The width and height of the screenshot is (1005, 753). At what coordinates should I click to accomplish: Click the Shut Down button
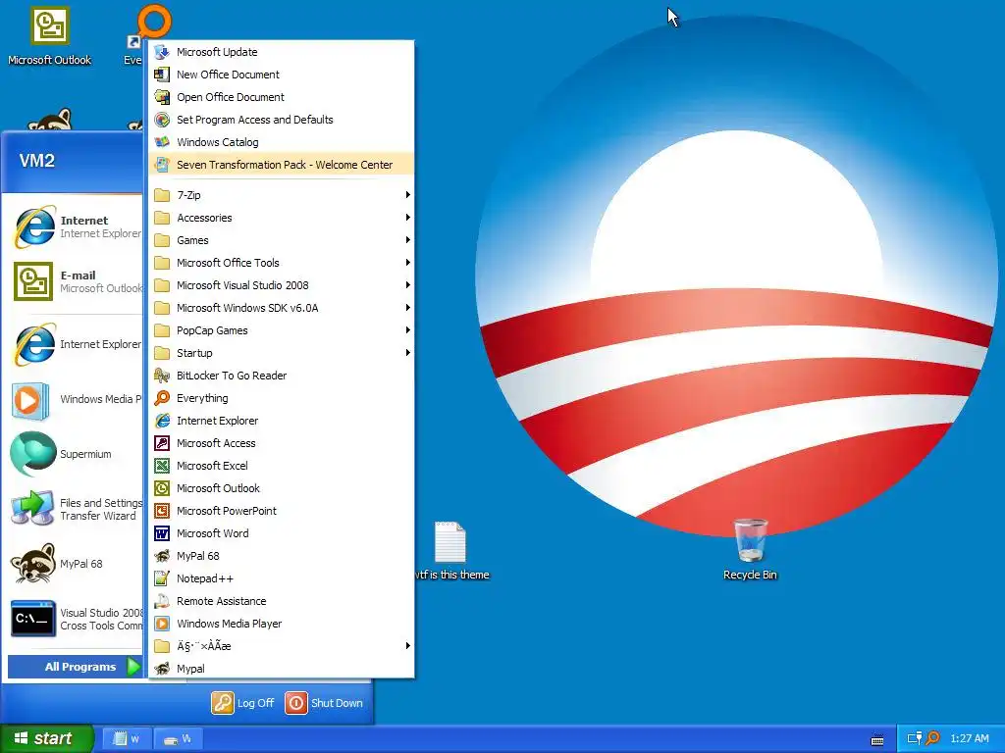324,703
